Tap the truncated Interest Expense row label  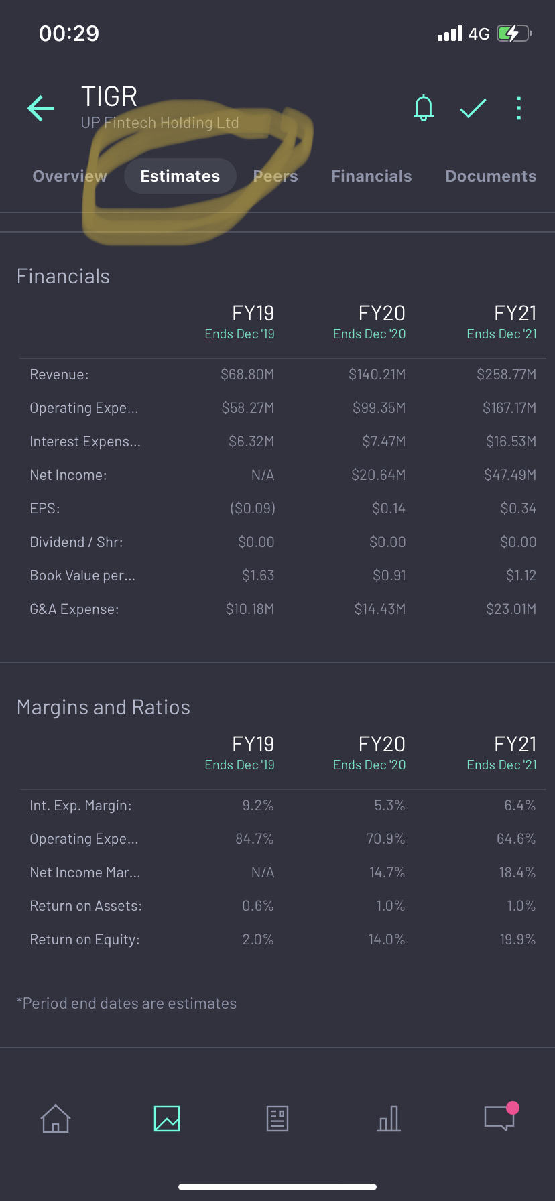(x=85, y=442)
